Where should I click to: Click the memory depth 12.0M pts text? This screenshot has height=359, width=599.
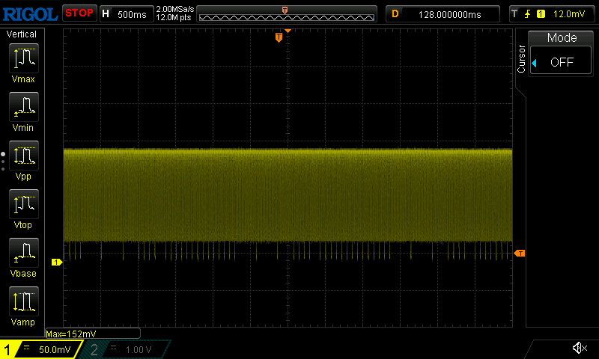click(x=174, y=17)
